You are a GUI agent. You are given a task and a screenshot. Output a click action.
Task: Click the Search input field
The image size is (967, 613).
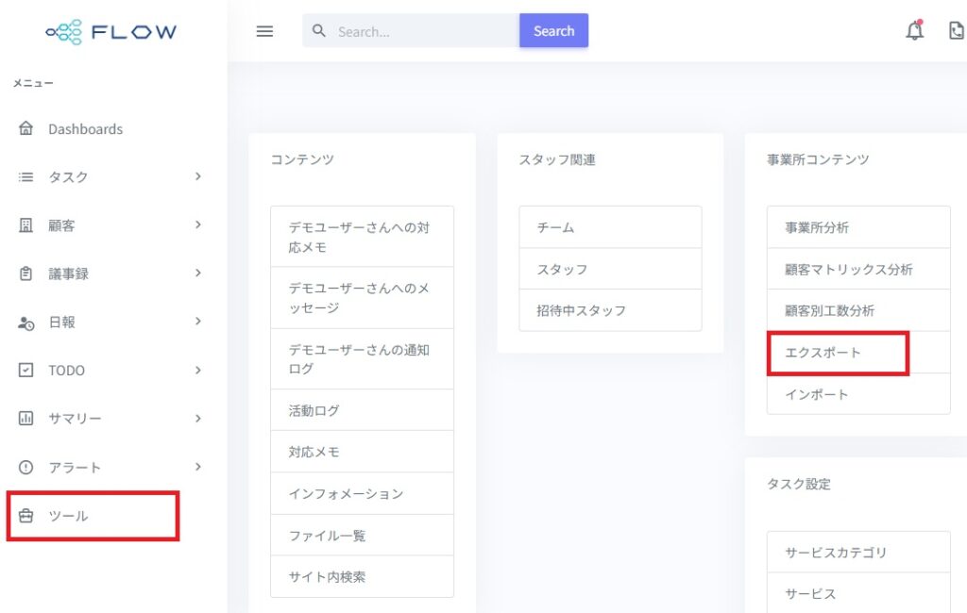pos(411,31)
